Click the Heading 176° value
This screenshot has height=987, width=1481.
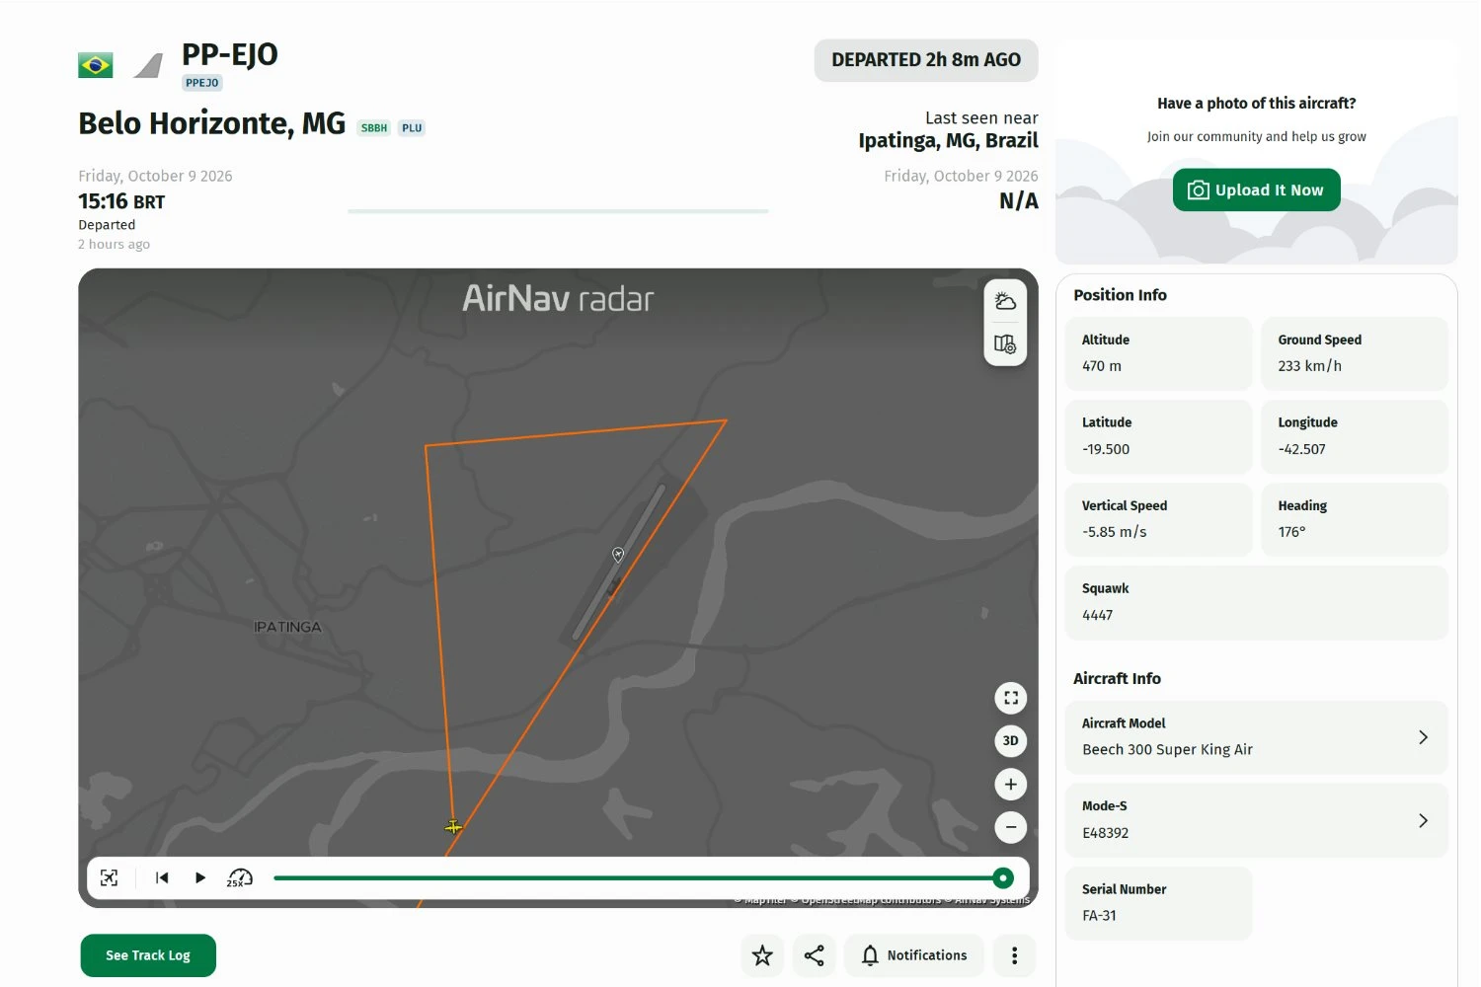tap(1291, 532)
